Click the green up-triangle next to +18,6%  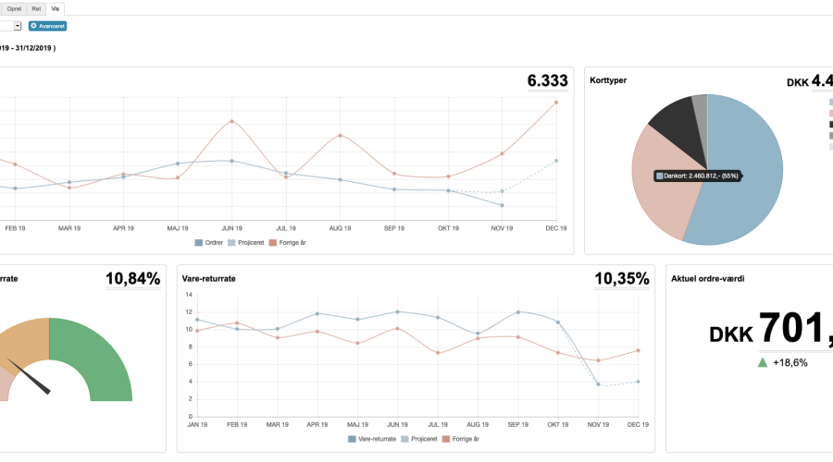[x=763, y=363]
